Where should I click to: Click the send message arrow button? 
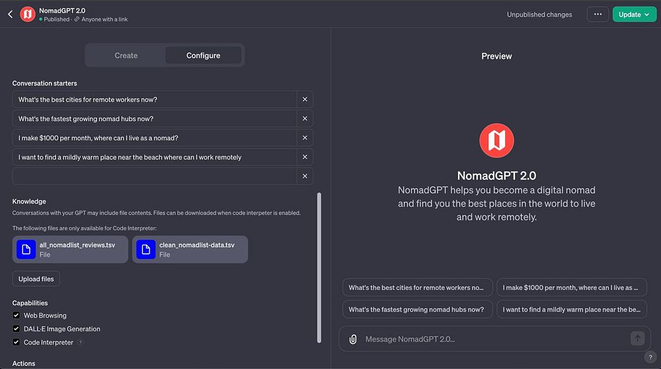click(x=637, y=339)
